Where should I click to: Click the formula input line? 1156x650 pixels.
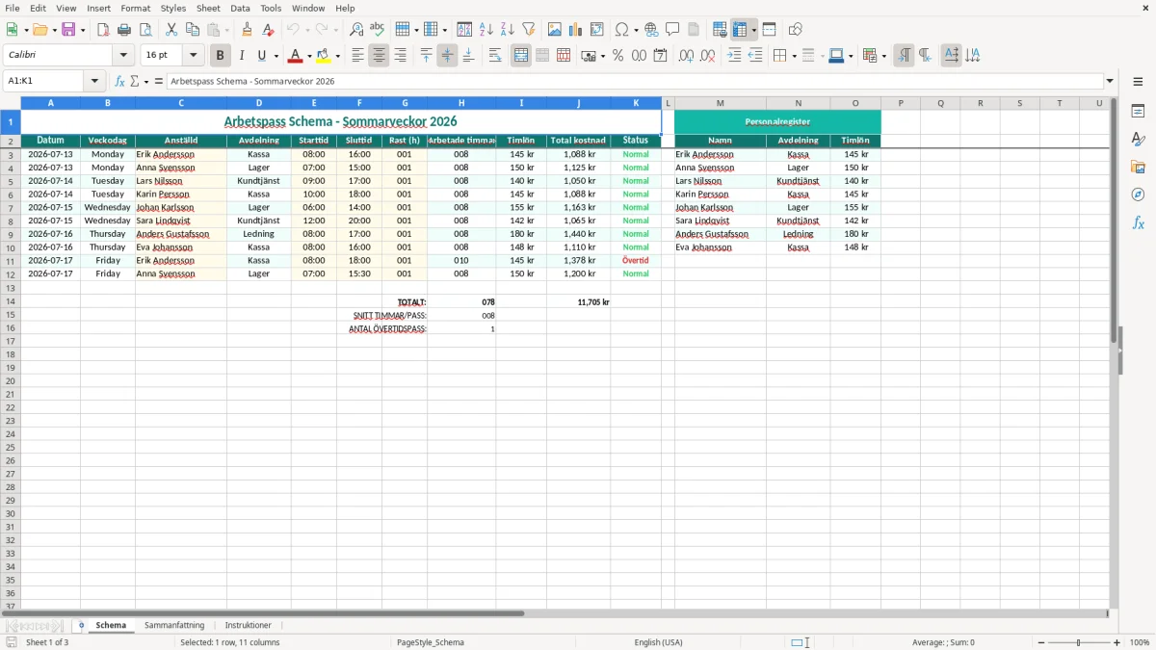click(635, 81)
